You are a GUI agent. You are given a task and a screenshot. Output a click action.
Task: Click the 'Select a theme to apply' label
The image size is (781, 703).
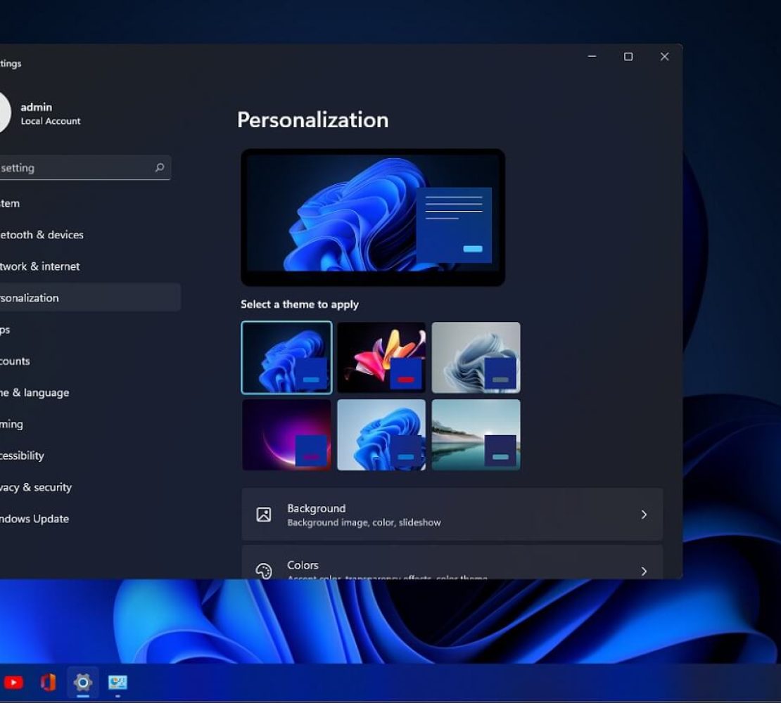(x=299, y=304)
